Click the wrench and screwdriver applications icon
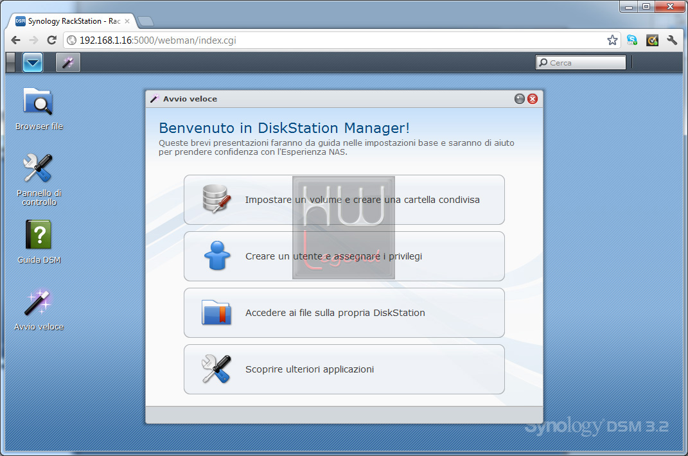 (x=216, y=369)
